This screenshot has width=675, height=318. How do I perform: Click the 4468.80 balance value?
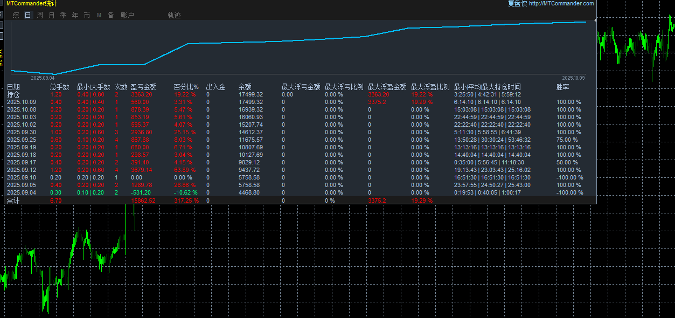(249, 192)
